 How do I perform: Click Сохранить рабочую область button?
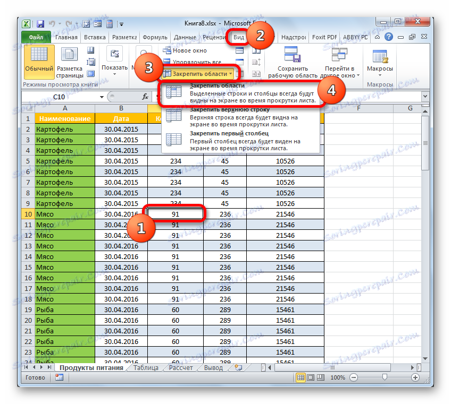click(293, 62)
